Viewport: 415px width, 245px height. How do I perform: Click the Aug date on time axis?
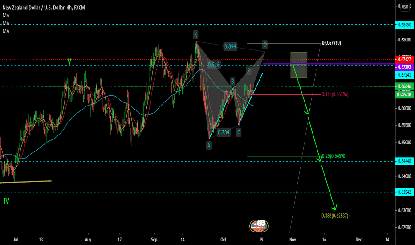pos(88,240)
